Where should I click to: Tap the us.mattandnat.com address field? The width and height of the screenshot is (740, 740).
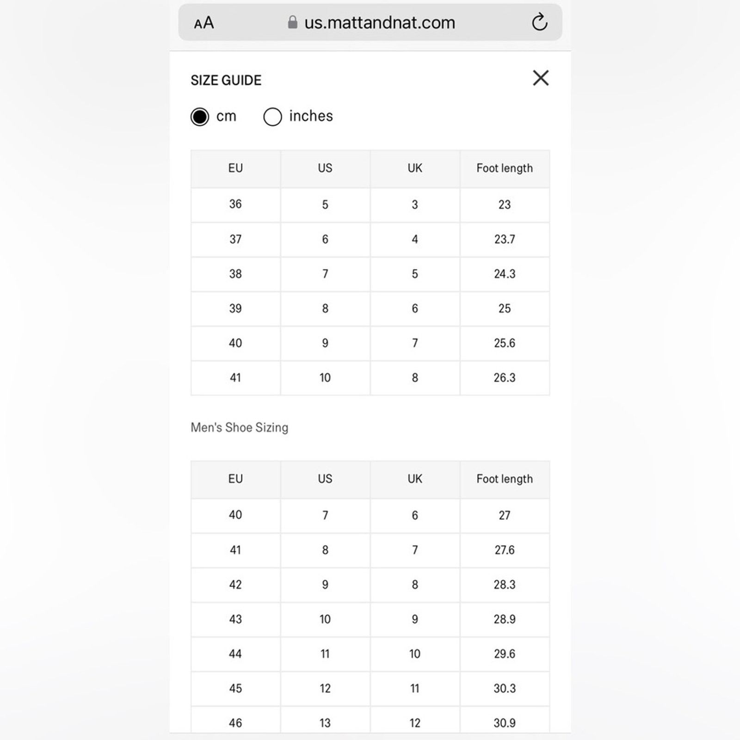(370, 22)
